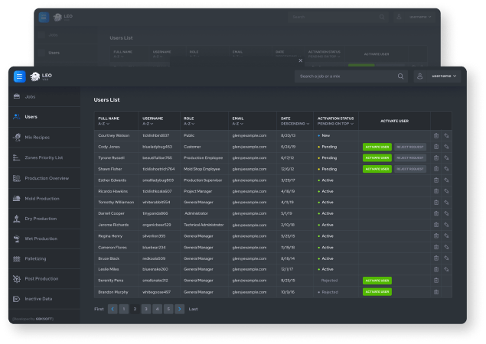Click Search field in the background window
Screen dimensions: 486x344
coord(338,17)
